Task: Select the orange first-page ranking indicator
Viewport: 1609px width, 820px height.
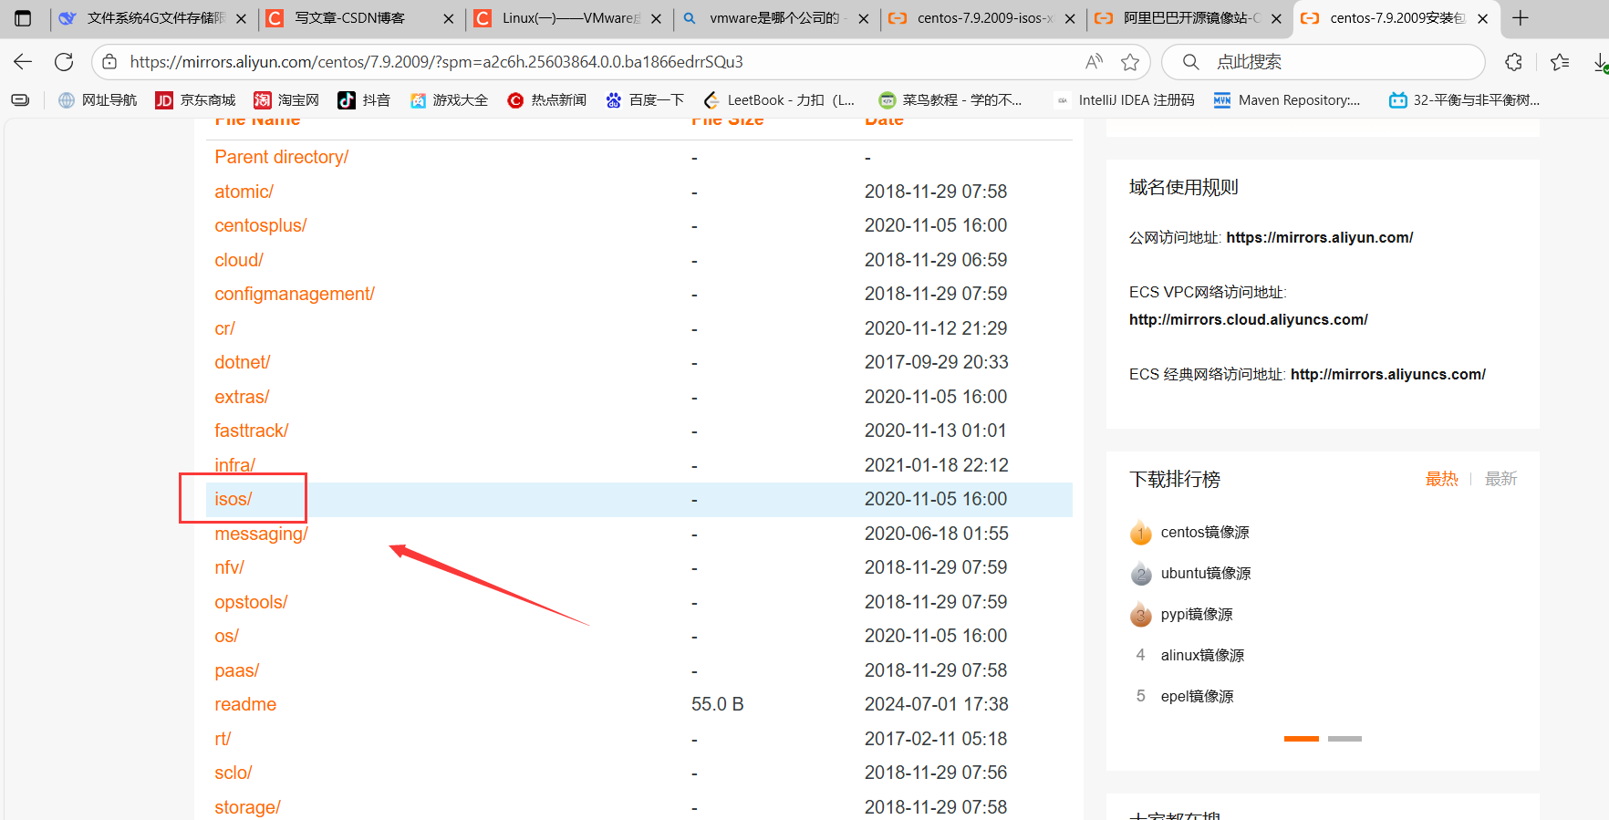Action: pos(1302,739)
